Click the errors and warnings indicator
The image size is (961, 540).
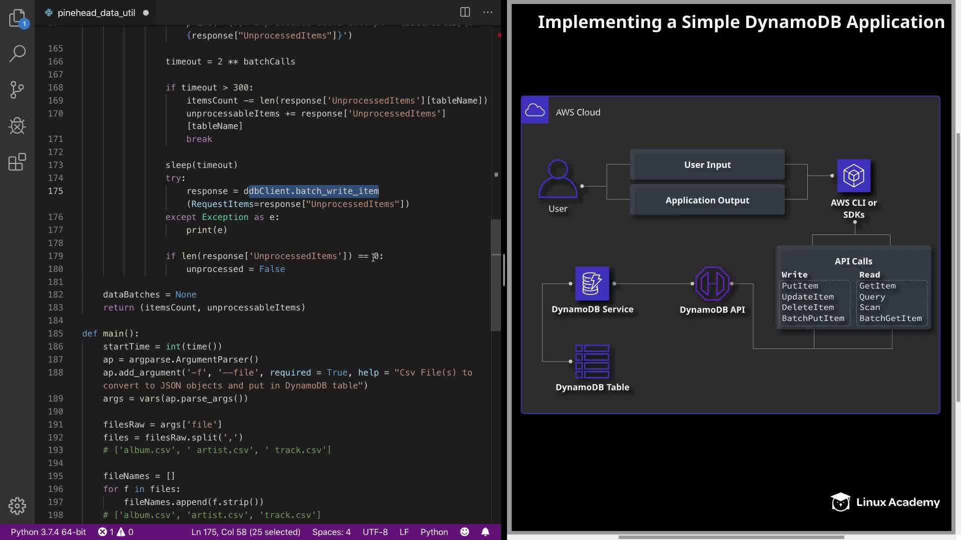[116, 532]
